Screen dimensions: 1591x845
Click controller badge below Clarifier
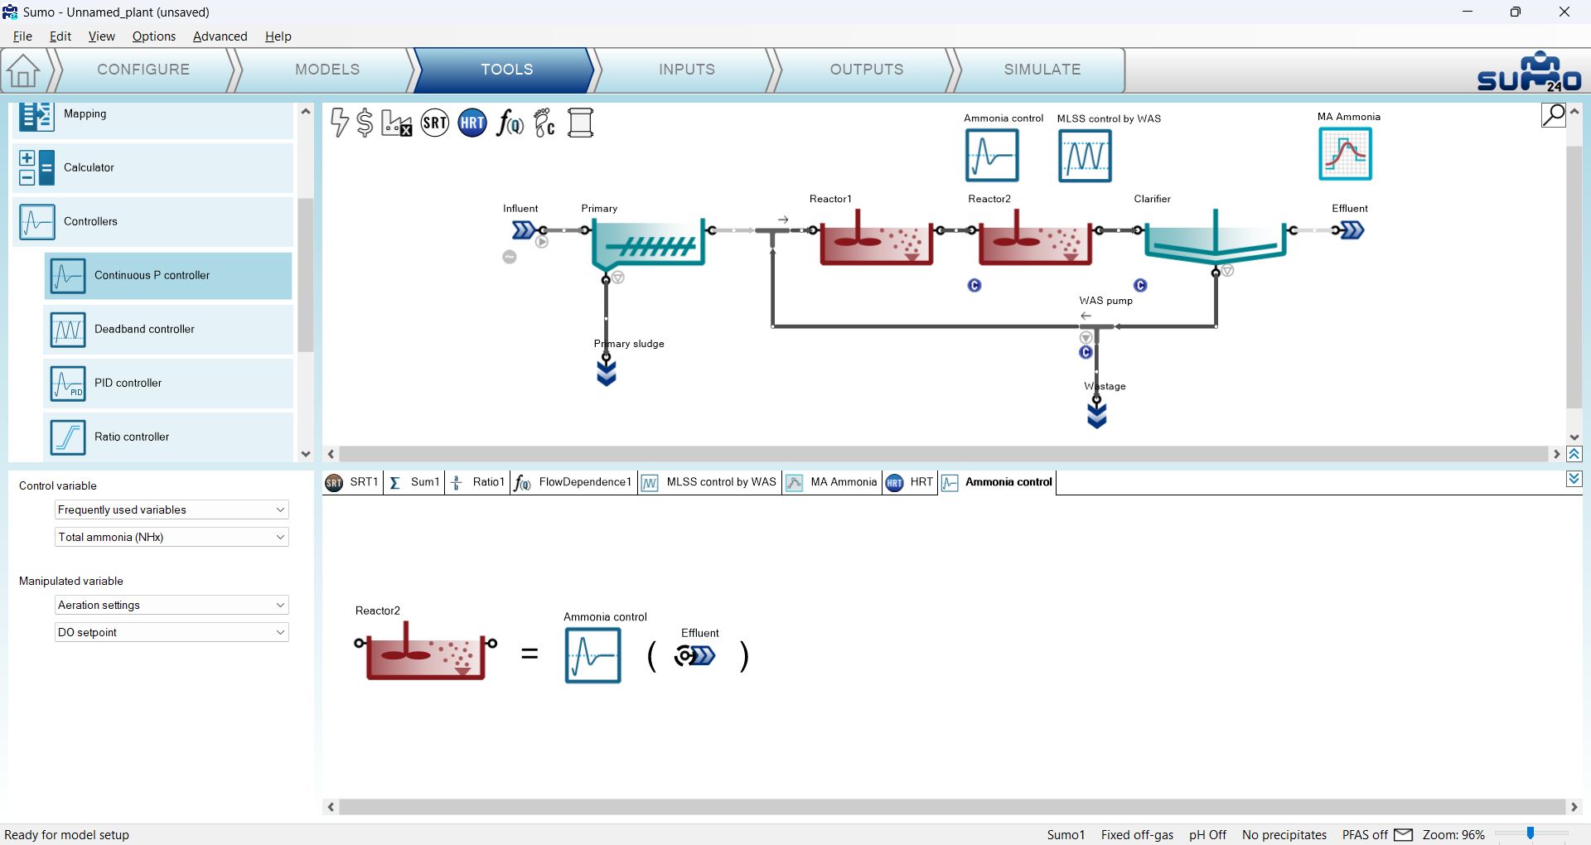click(1140, 285)
